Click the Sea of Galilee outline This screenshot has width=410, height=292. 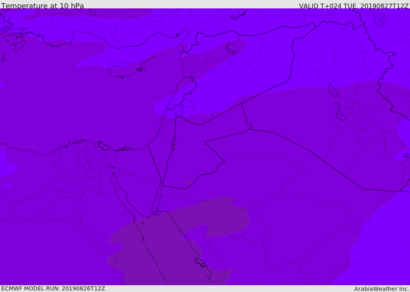coord(176,115)
